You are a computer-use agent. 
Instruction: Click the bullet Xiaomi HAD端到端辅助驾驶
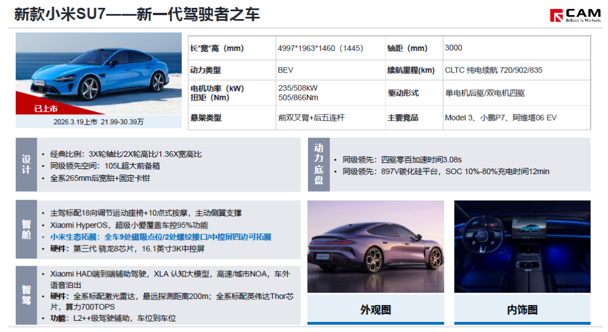pyautogui.click(x=170, y=279)
